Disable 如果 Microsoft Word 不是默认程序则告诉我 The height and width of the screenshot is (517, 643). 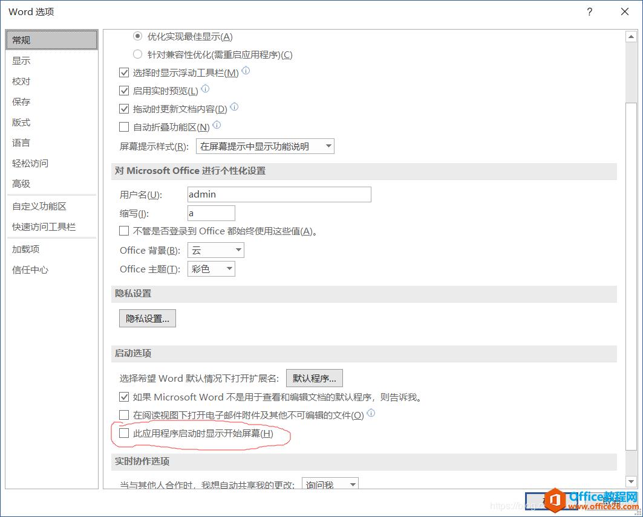(x=124, y=397)
